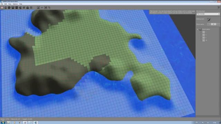221x124 pixels.
Task: Collapse the Brush radius tree node
Action: coord(198,29)
